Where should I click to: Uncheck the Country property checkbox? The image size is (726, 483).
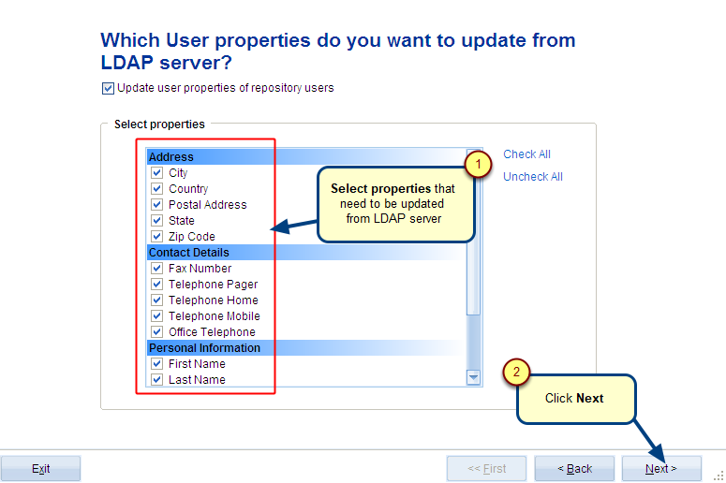point(157,189)
